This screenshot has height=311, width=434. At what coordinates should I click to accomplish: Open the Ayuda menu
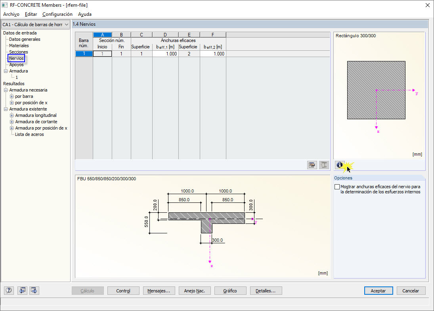(x=85, y=14)
